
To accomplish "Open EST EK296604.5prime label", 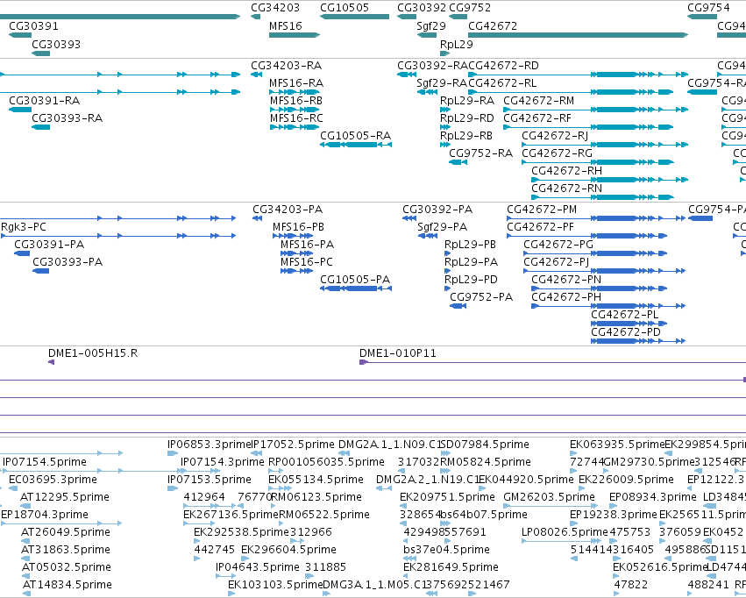I will pyautogui.click(x=288, y=550).
